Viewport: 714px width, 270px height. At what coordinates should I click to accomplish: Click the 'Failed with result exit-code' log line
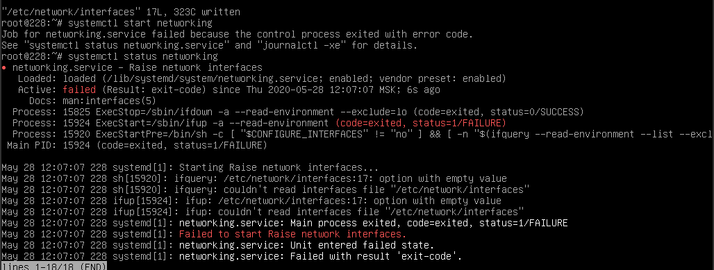coord(232,256)
